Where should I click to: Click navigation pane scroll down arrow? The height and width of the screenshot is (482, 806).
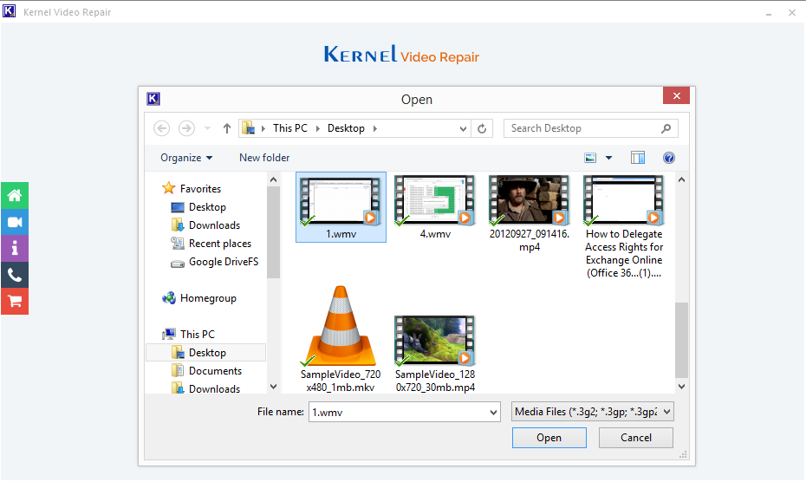click(274, 387)
